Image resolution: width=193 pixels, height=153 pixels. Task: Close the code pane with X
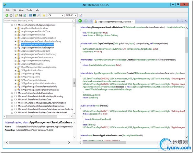pyautogui.click(x=186, y=21)
